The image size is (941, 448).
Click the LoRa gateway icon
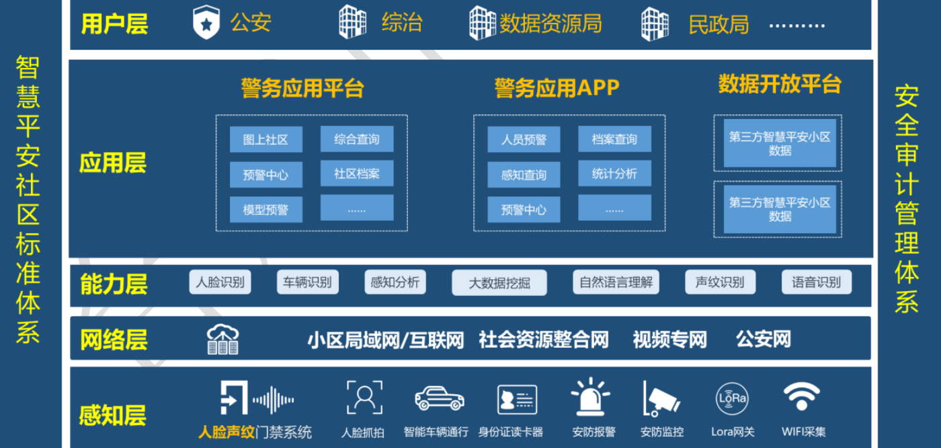click(732, 398)
